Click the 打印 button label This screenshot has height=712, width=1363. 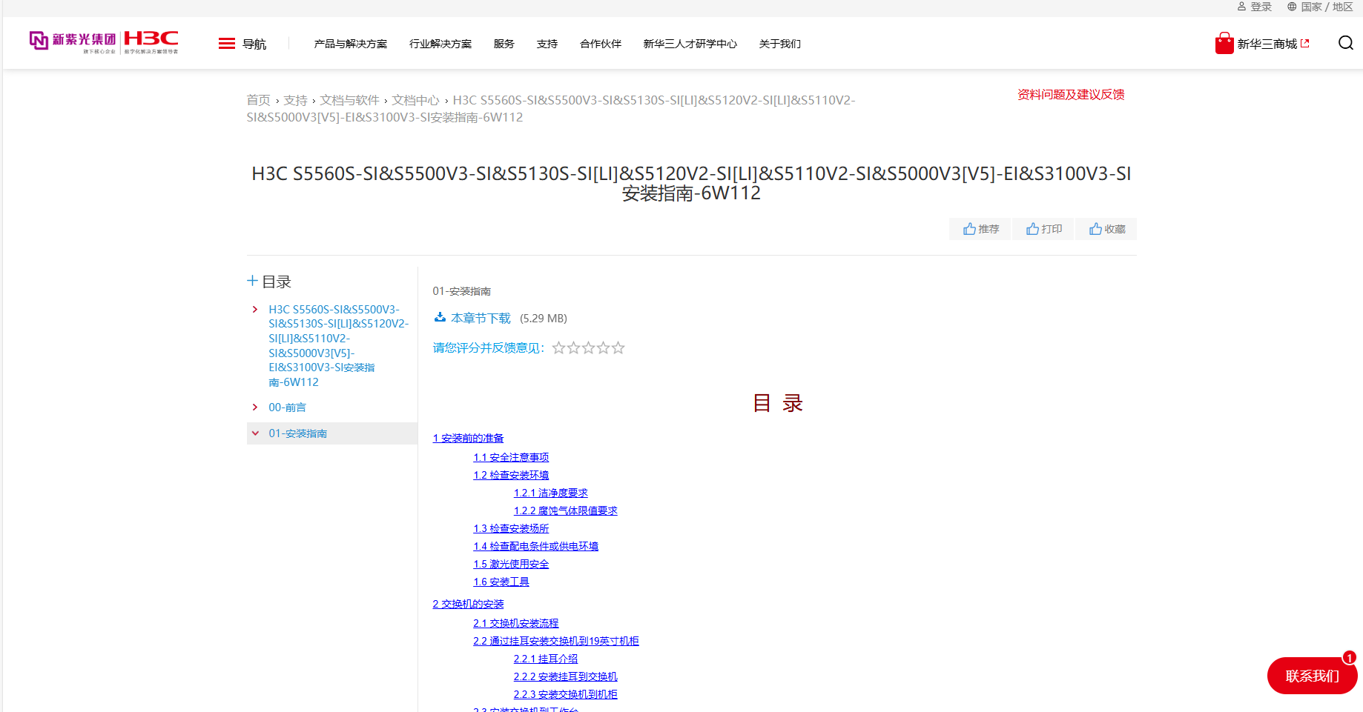pos(1052,229)
